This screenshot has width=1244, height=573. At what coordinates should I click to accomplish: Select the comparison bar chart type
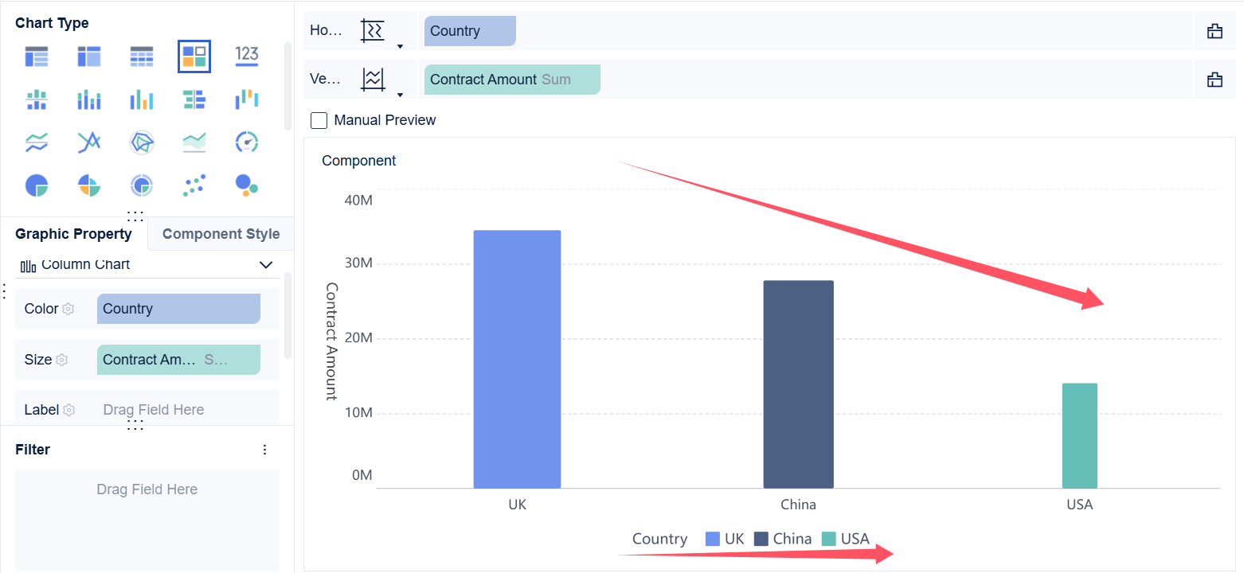[x=194, y=99]
